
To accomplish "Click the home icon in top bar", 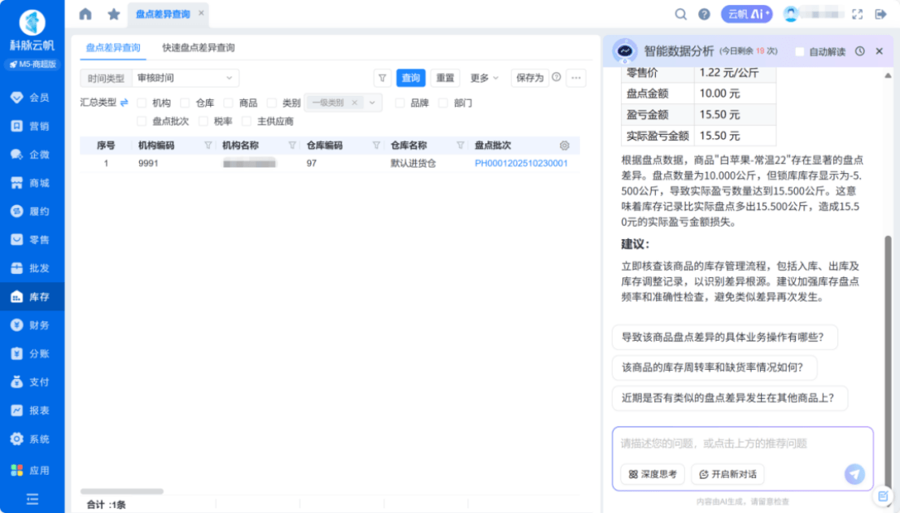I will pyautogui.click(x=85, y=14).
